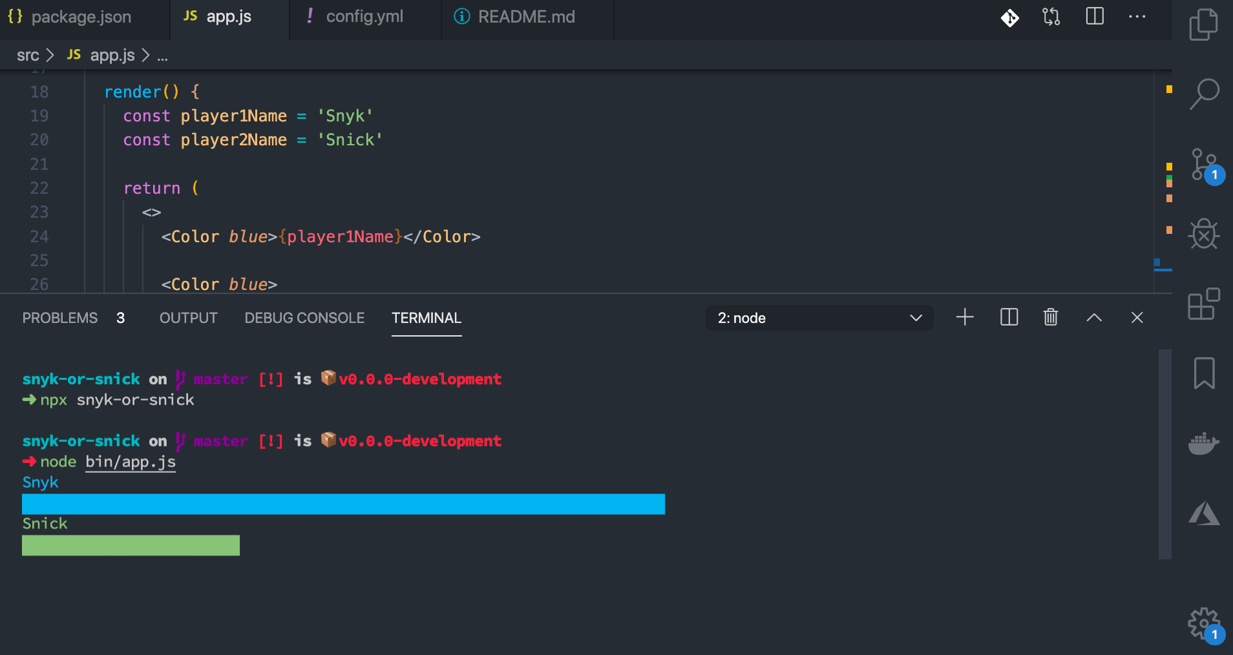Image resolution: width=1233 pixels, height=655 pixels.
Task: Open the editor More Actions menu
Action: click(1137, 17)
